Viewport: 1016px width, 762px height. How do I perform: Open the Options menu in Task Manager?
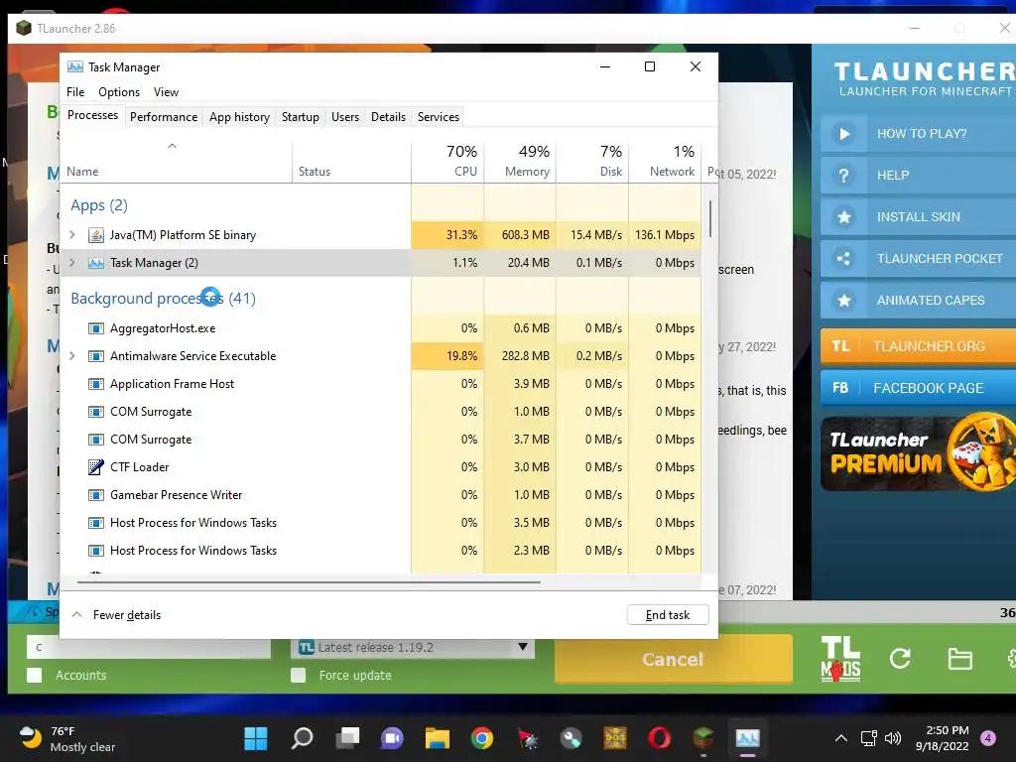tap(119, 92)
